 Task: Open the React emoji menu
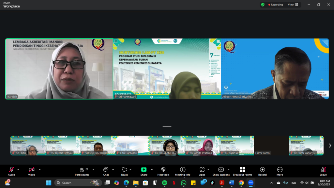(x=124, y=171)
